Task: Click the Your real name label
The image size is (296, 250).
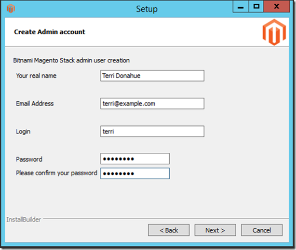Action: [x=36, y=76]
